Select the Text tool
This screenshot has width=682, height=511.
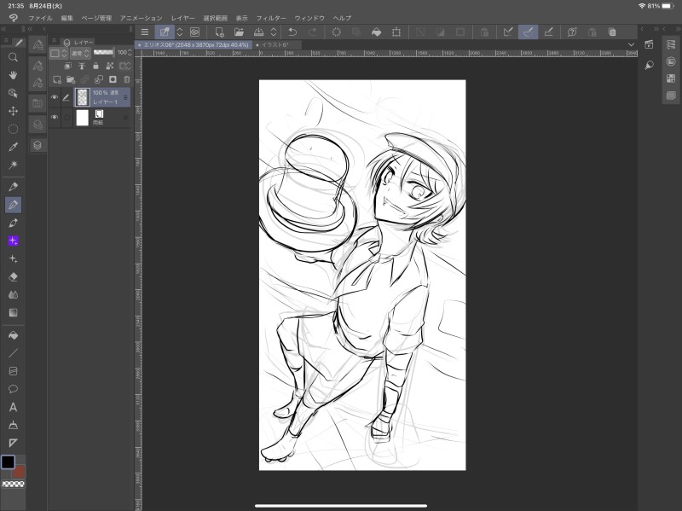pyautogui.click(x=13, y=407)
